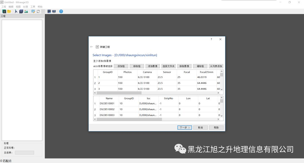Go back using the dialog's left arrow
Screen dimensions: 304x163
tap(91, 47)
